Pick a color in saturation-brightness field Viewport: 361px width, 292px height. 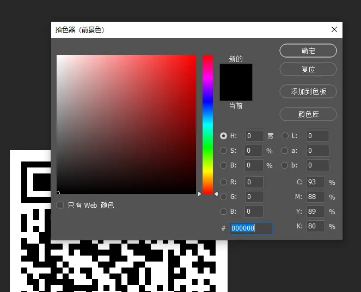[x=126, y=124]
